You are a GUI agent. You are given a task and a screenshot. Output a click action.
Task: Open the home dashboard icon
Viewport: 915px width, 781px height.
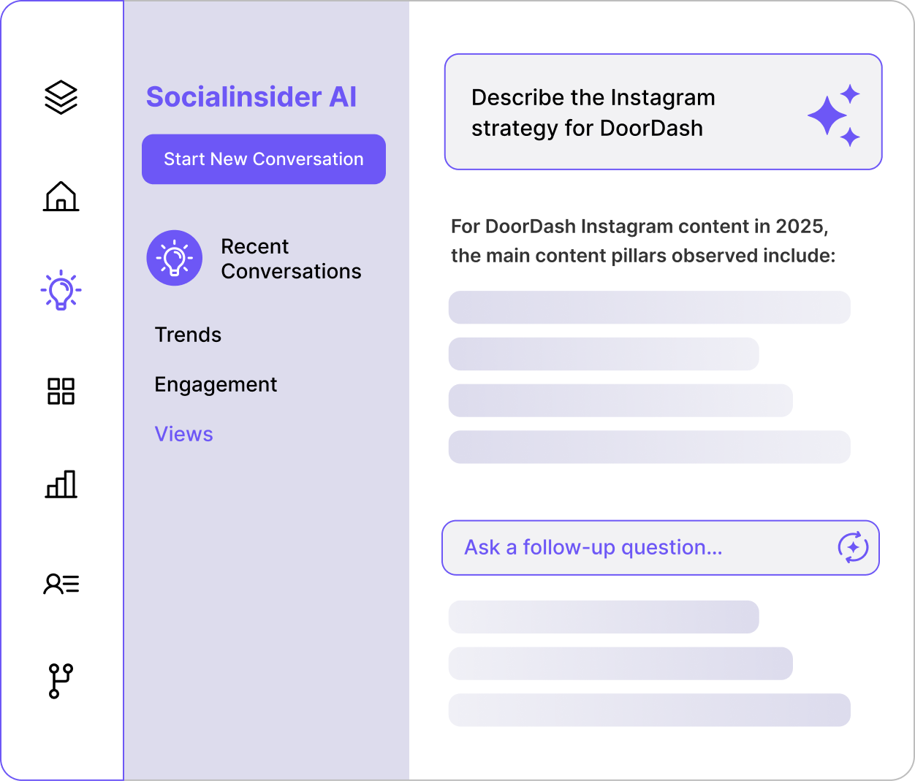point(61,197)
